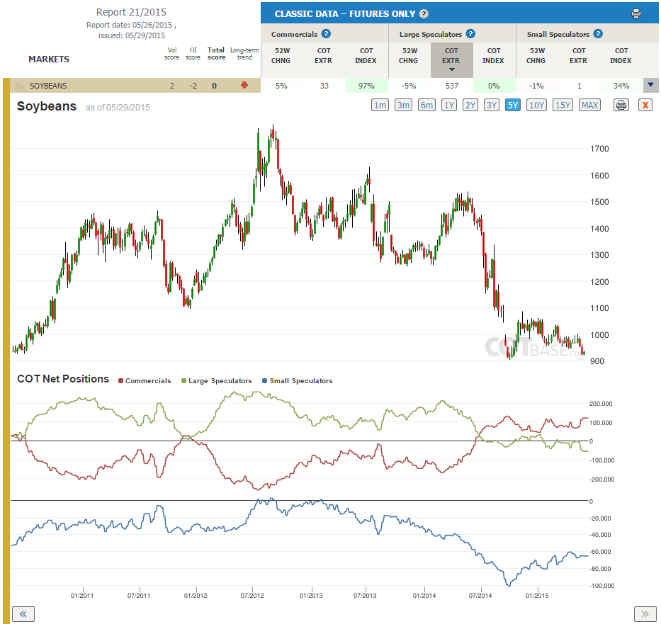This screenshot has width=661, height=624.
Task: Sort by Large Speculators 52W CHNG column
Action: [409, 56]
